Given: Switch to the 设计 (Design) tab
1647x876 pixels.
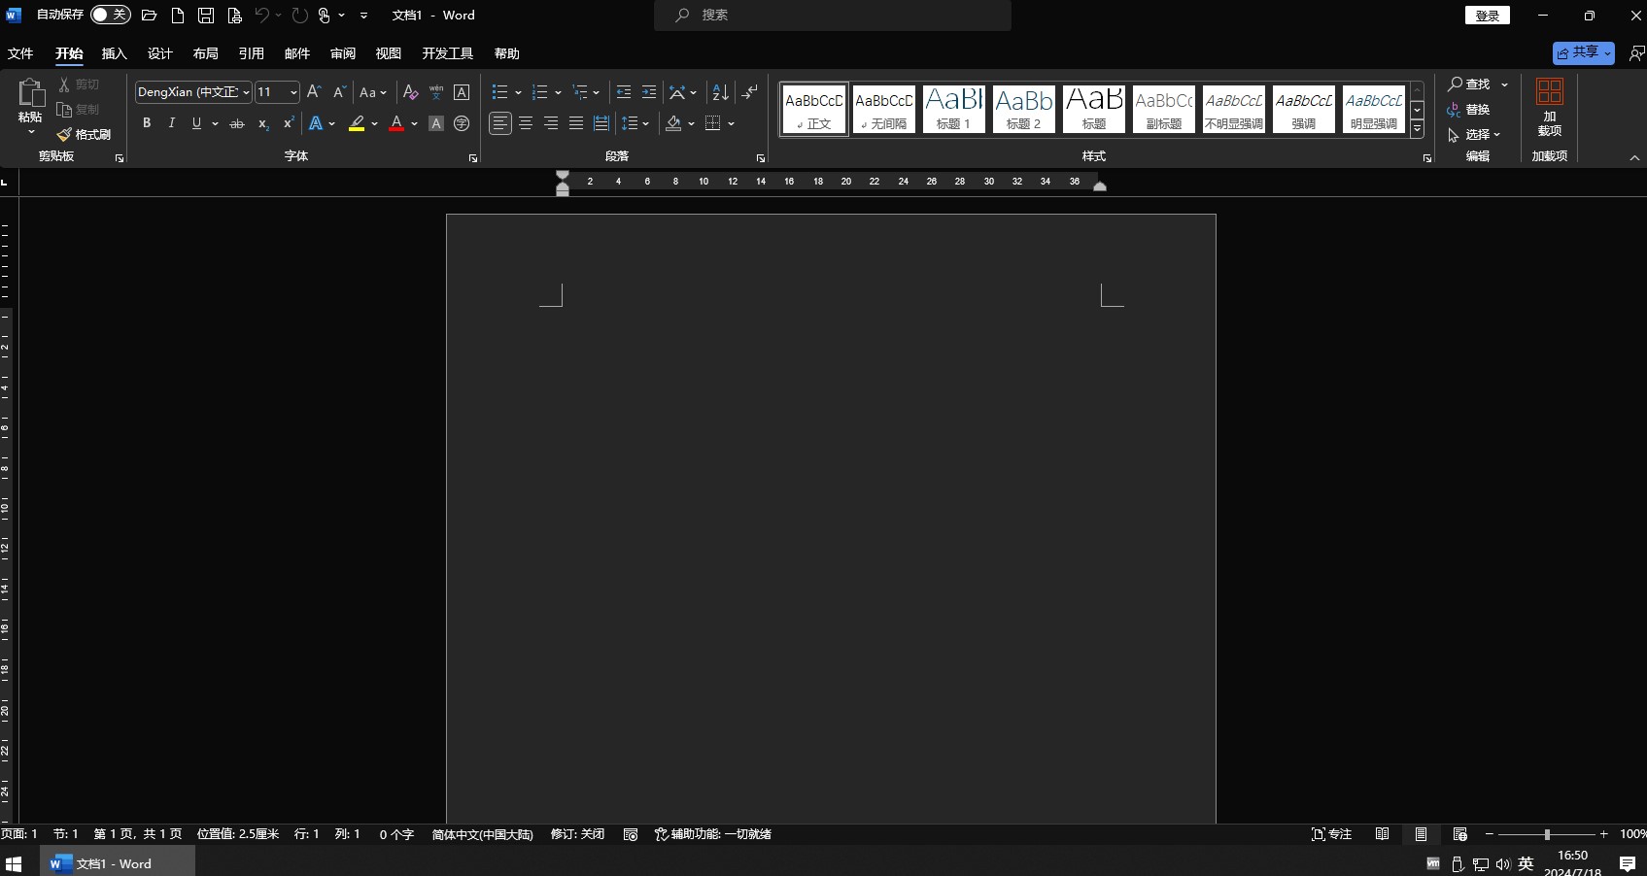Looking at the screenshot, I should tap(160, 53).
